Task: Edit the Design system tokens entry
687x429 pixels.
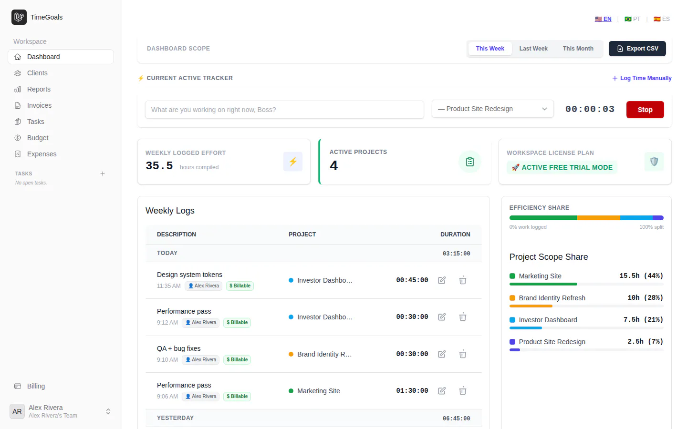Action: click(442, 280)
